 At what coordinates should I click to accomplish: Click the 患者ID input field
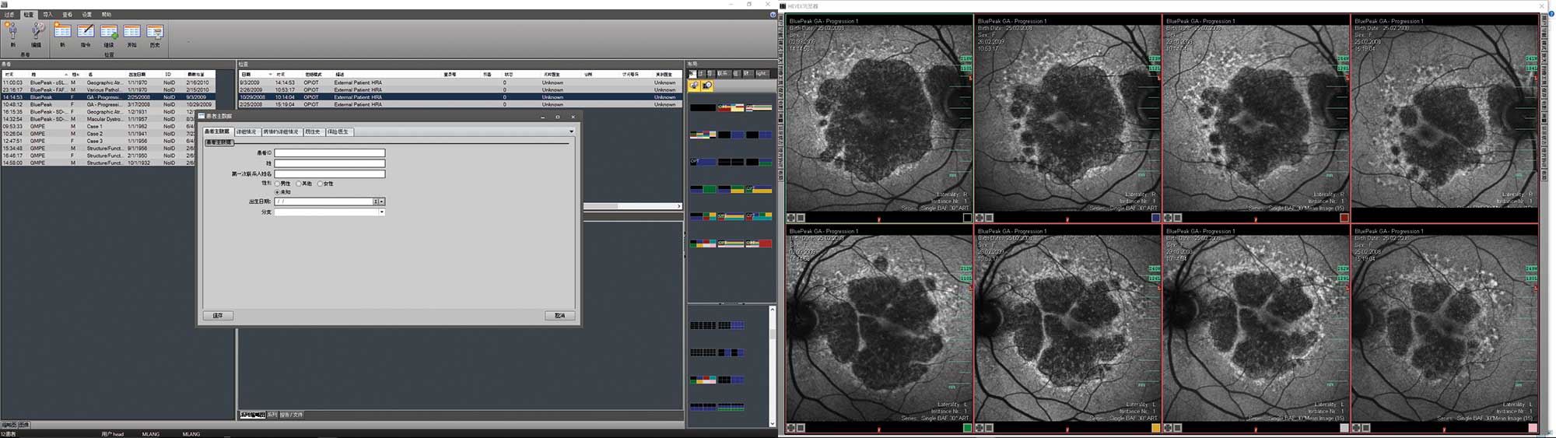pyautogui.click(x=329, y=153)
